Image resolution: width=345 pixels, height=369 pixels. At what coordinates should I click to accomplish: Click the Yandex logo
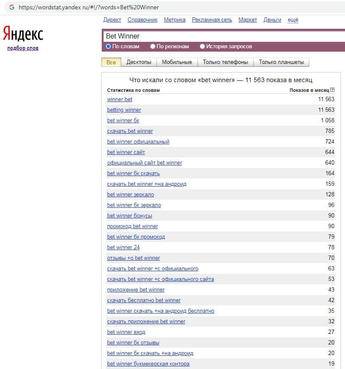(23, 34)
